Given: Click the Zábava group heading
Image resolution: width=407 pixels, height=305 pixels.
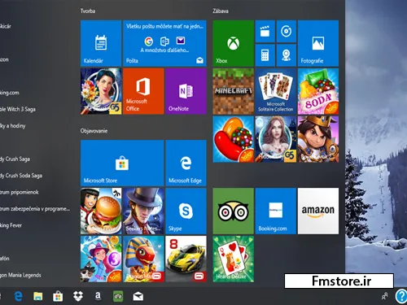Looking at the screenshot, I should 221,11.
